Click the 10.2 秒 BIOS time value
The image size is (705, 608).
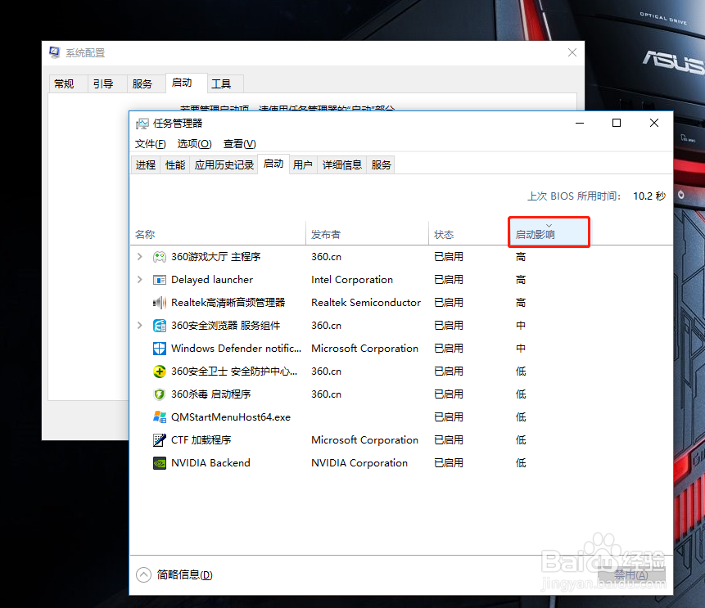tap(649, 196)
